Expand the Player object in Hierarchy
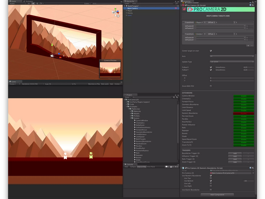This screenshot has width=265, height=199. coord(127,11)
